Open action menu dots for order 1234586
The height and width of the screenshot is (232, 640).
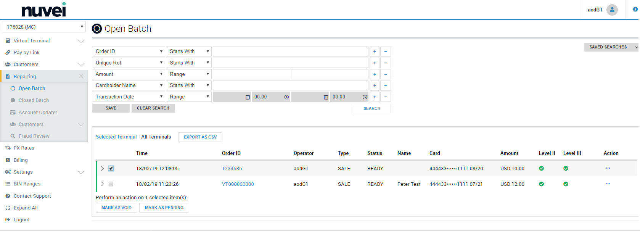coord(608,168)
